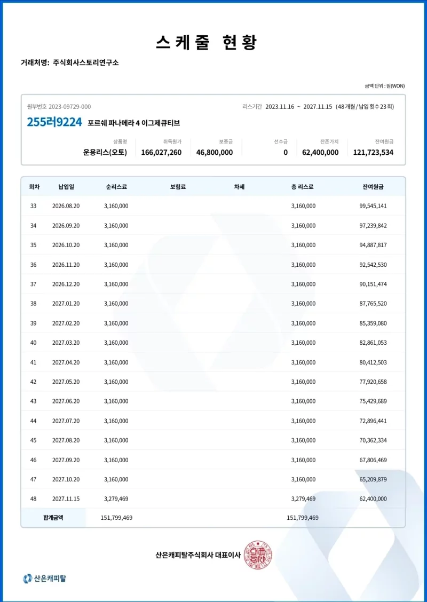This screenshot has height=602, width=427.
Task: Click the 합계금액 total row label
Action: (x=53, y=518)
